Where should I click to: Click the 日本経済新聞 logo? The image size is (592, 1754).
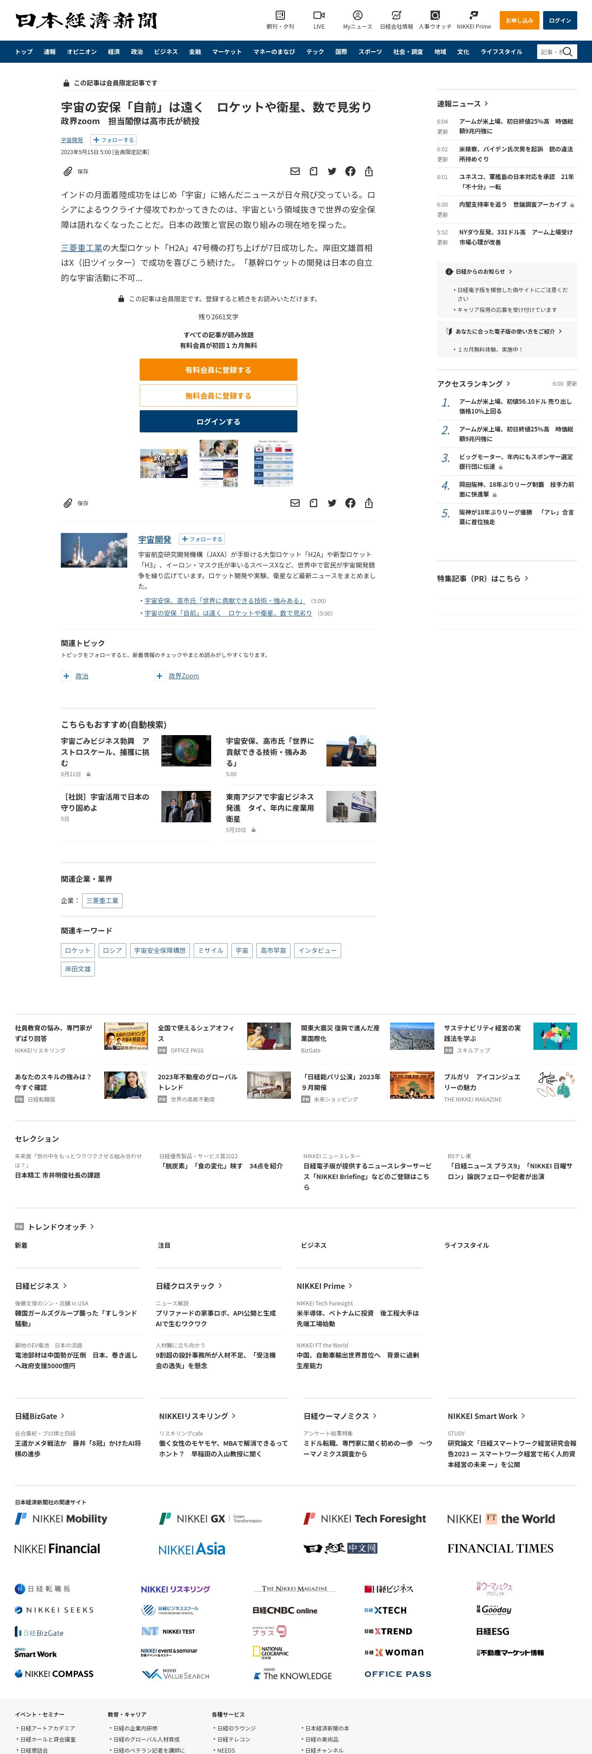tap(86, 20)
